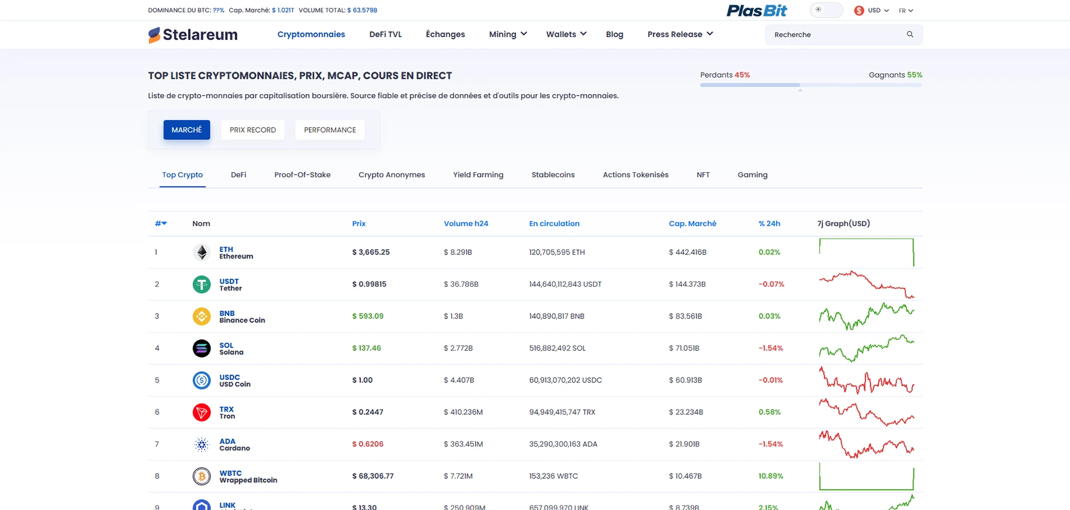Sort table by Prix column
The width and height of the screenshot is (1070, 510).
click(359, 223)
